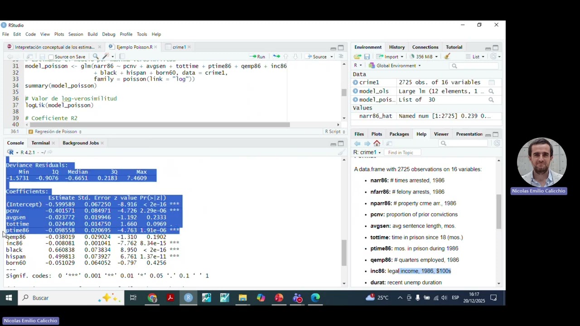Minimize the source editor pane

click(x=333, y=48)
